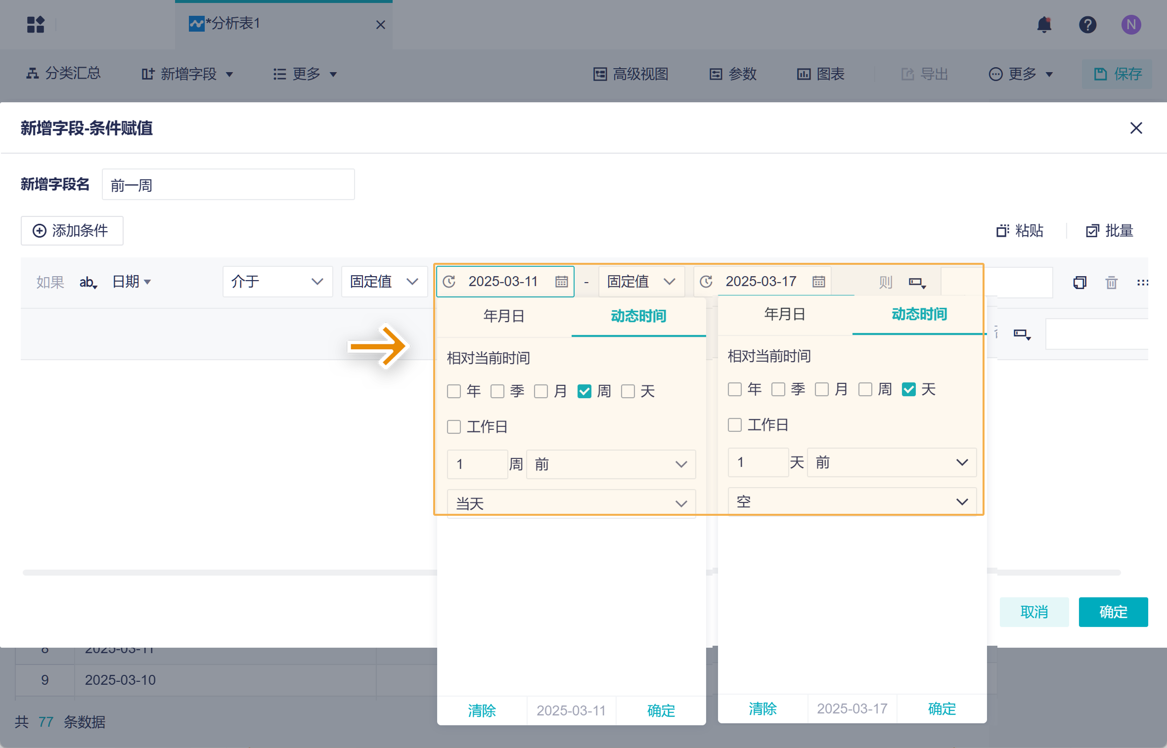Delete condition with the trash icon
This screenshot has height=748, width=1167.
(x=1111, y=282)
